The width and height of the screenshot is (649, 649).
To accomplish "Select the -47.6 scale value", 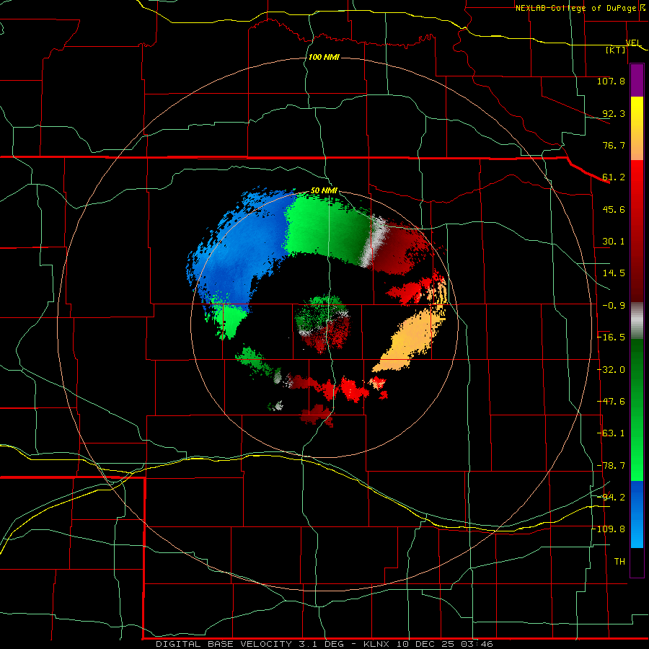I will coord(611,402).
